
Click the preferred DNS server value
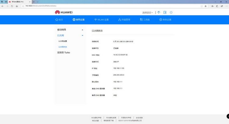[118, 88]
